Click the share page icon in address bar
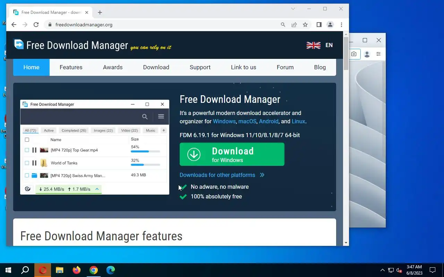This screenshot has height=277, width=444. pyautogui.click(x=294, y=25)
